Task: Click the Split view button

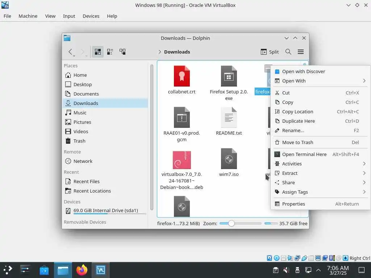Action: (270, 52)
